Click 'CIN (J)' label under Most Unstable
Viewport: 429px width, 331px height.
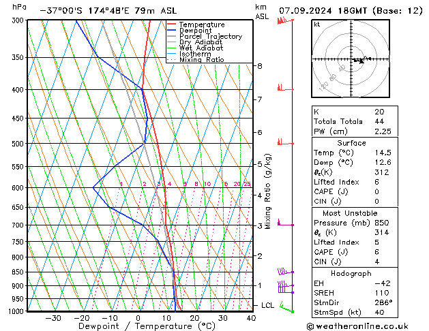tap(327, 262)
